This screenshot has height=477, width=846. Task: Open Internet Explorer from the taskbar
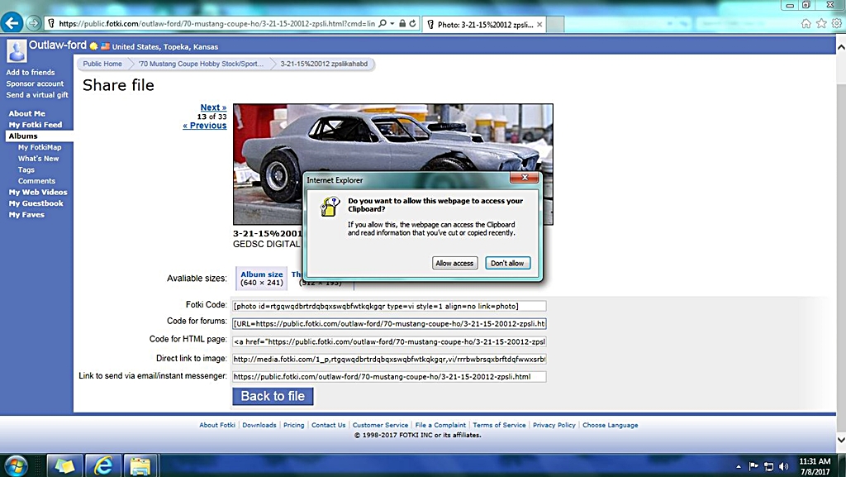pos(103,465)
